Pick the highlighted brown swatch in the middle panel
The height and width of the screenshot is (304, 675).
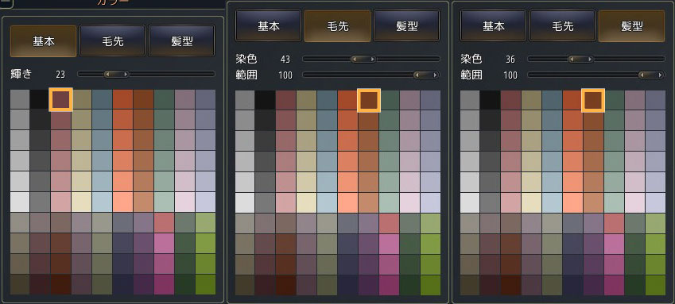[x=369, y=101]
